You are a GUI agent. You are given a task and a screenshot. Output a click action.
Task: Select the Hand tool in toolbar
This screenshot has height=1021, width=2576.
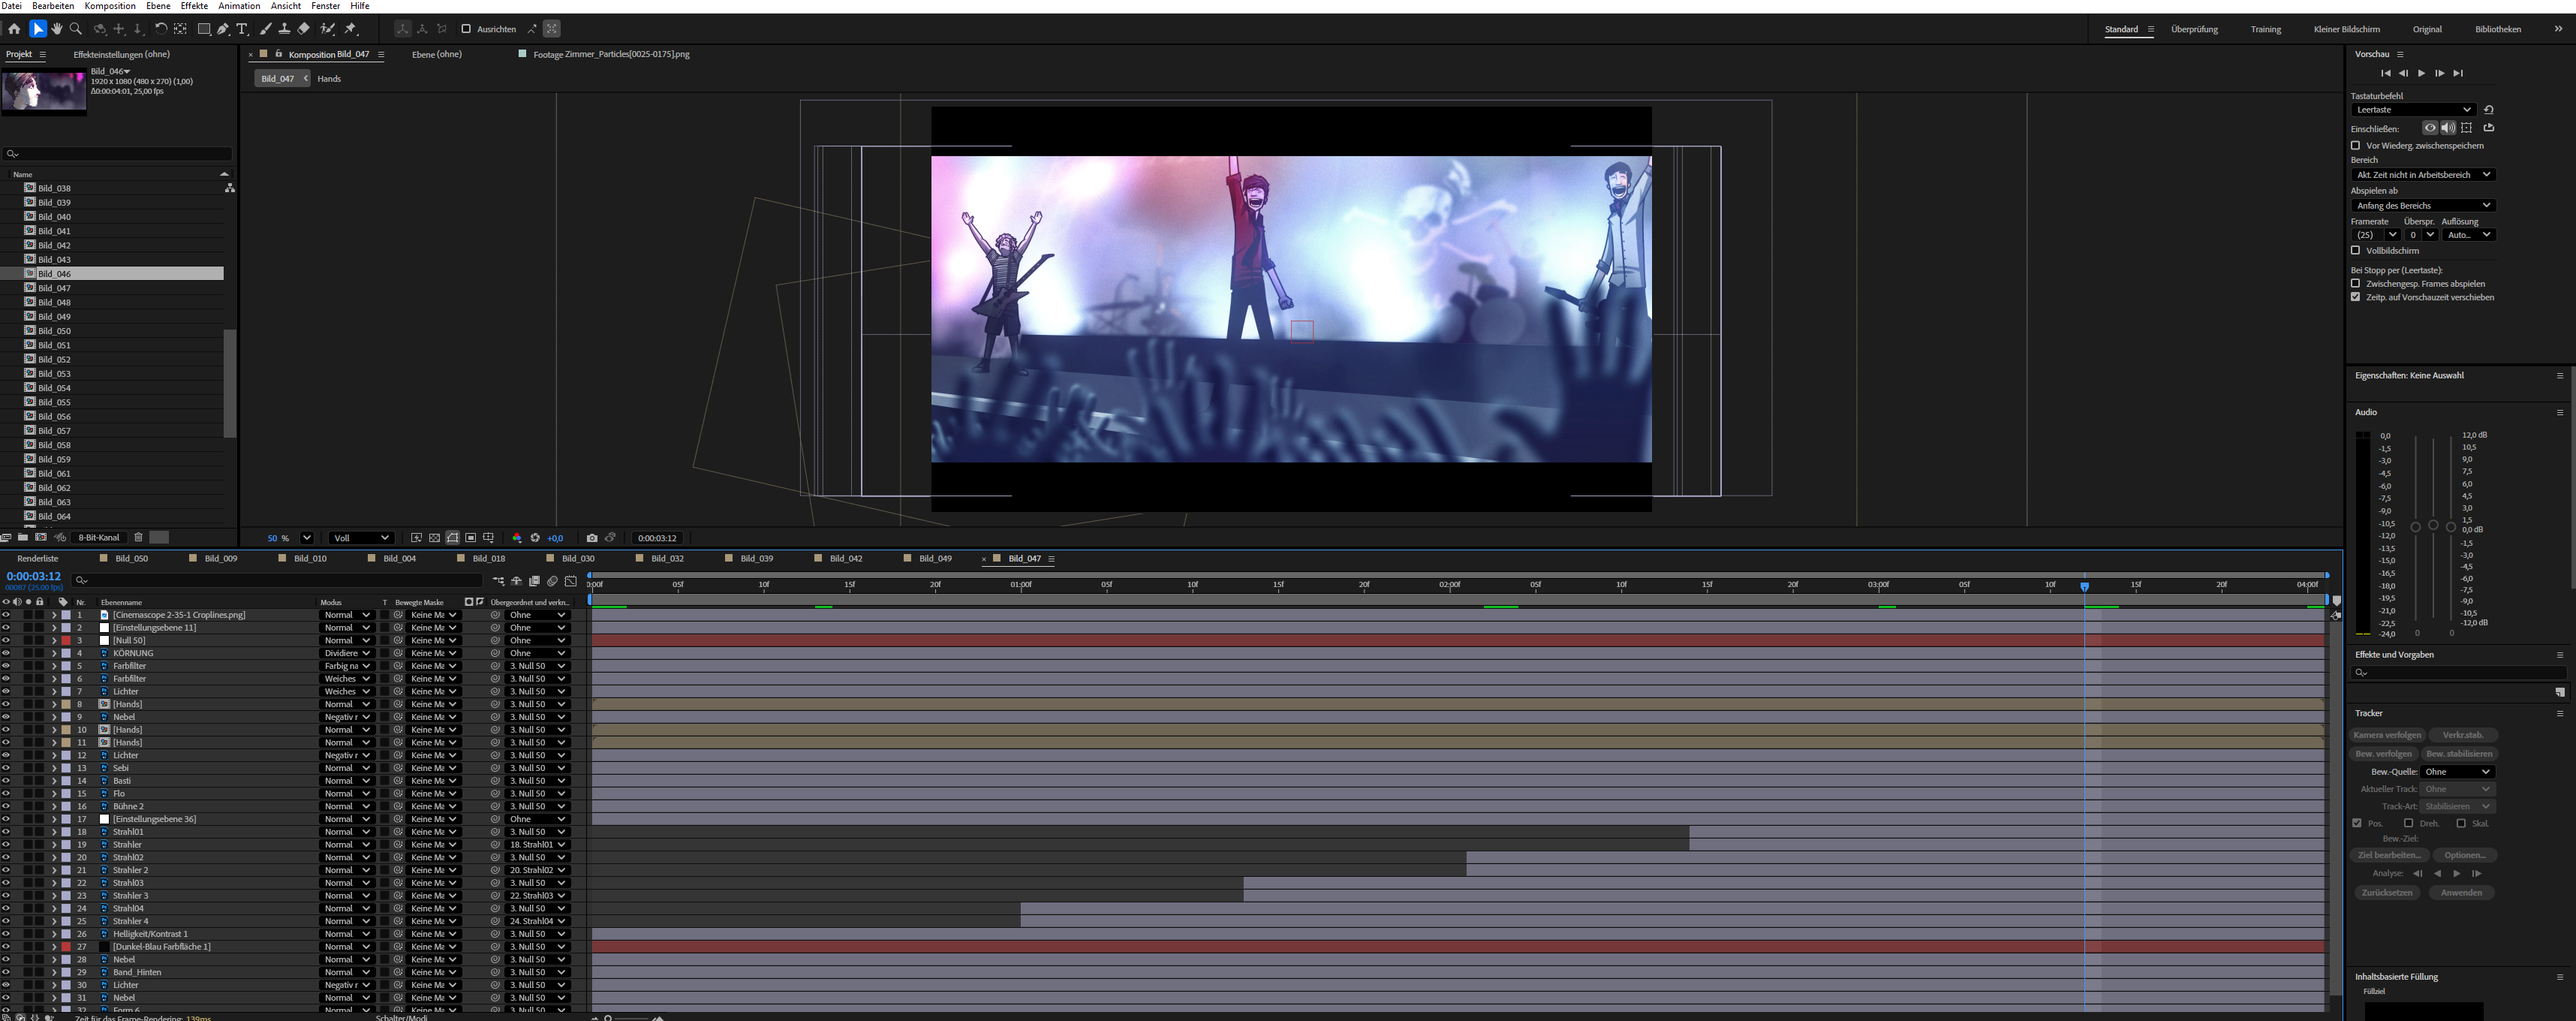(x=56, y=29)
